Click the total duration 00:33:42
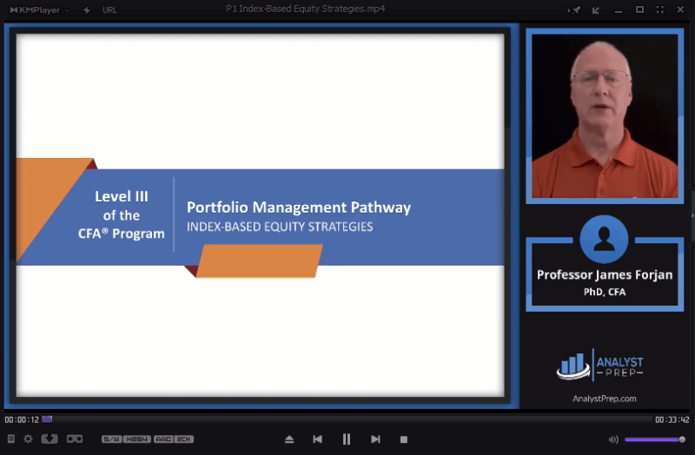The image size is (695, 455). pyautogui.click(x=672, y=419)
